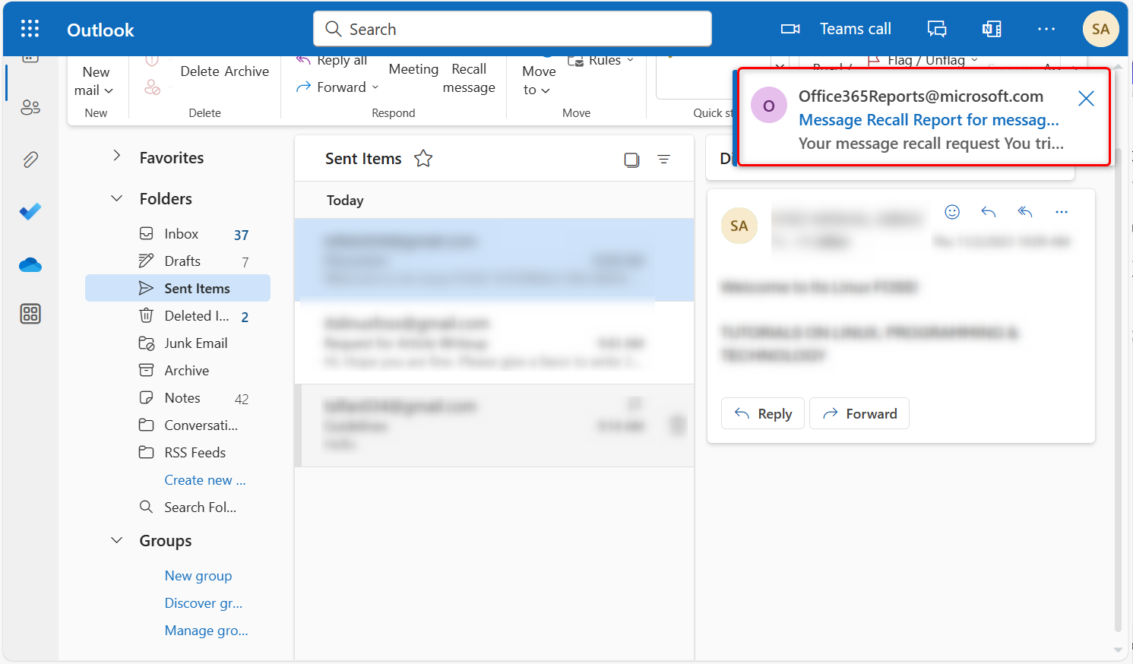
Task: Click the Outlook app title
Action: point(100,30)
